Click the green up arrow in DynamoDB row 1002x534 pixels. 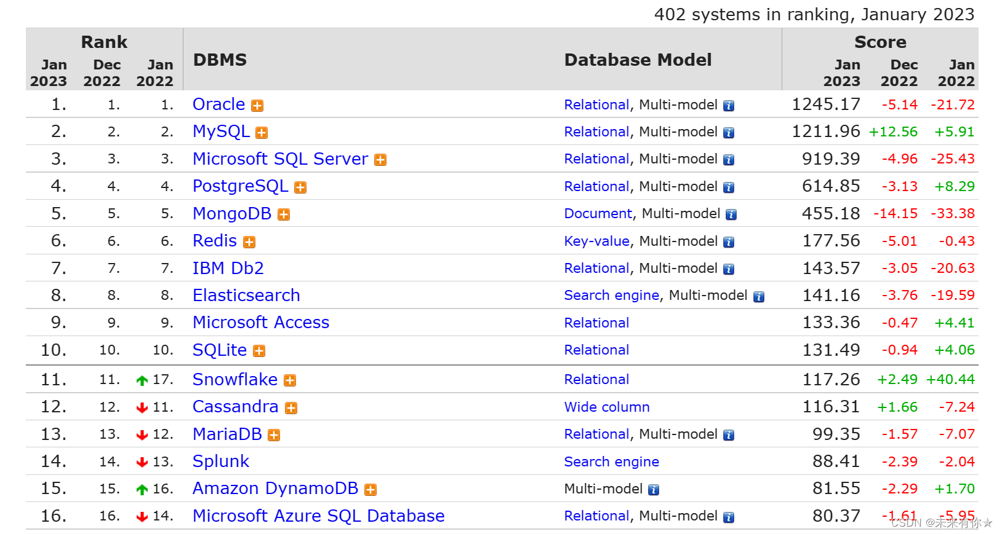(x=142, y=489)
